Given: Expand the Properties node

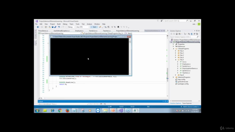Looking at the screenshot, I should [173, 44].
